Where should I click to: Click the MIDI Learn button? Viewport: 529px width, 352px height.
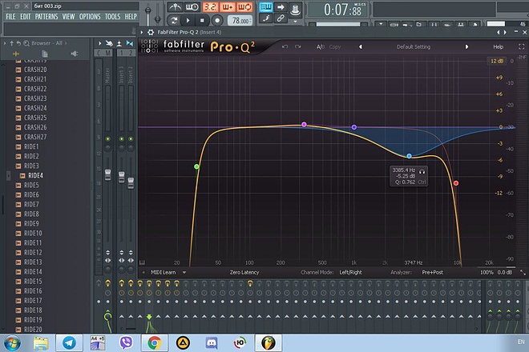point(163,272)
